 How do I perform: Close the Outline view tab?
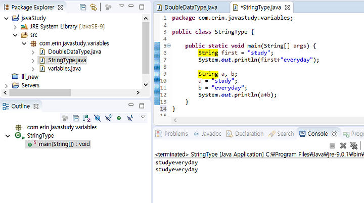tap(36, 106)
